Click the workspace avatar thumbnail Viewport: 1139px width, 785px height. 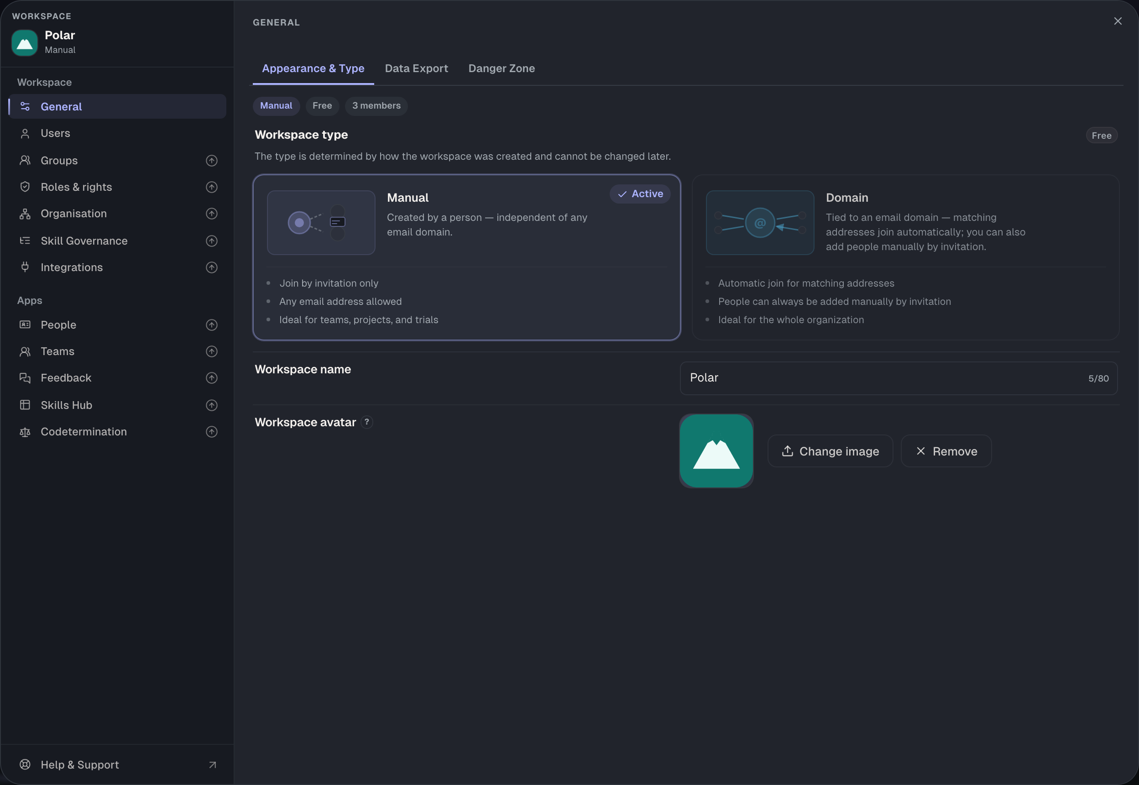pyautogui.click(x=716, y=451)
